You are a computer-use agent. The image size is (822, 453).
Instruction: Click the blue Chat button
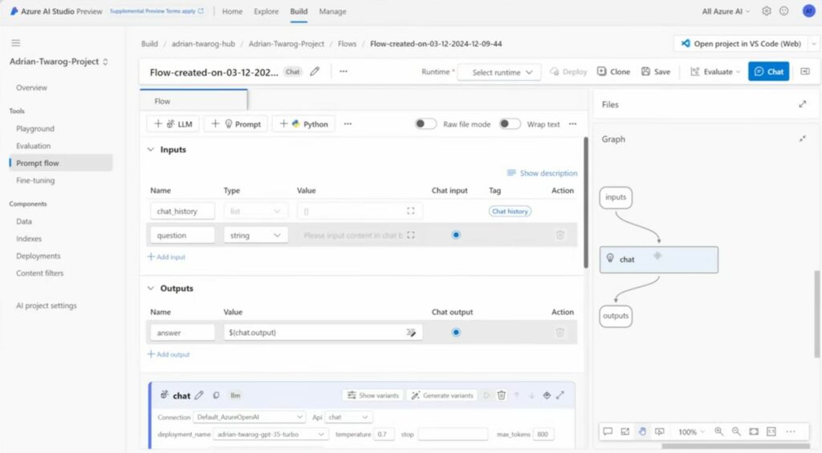pos(768,71)
